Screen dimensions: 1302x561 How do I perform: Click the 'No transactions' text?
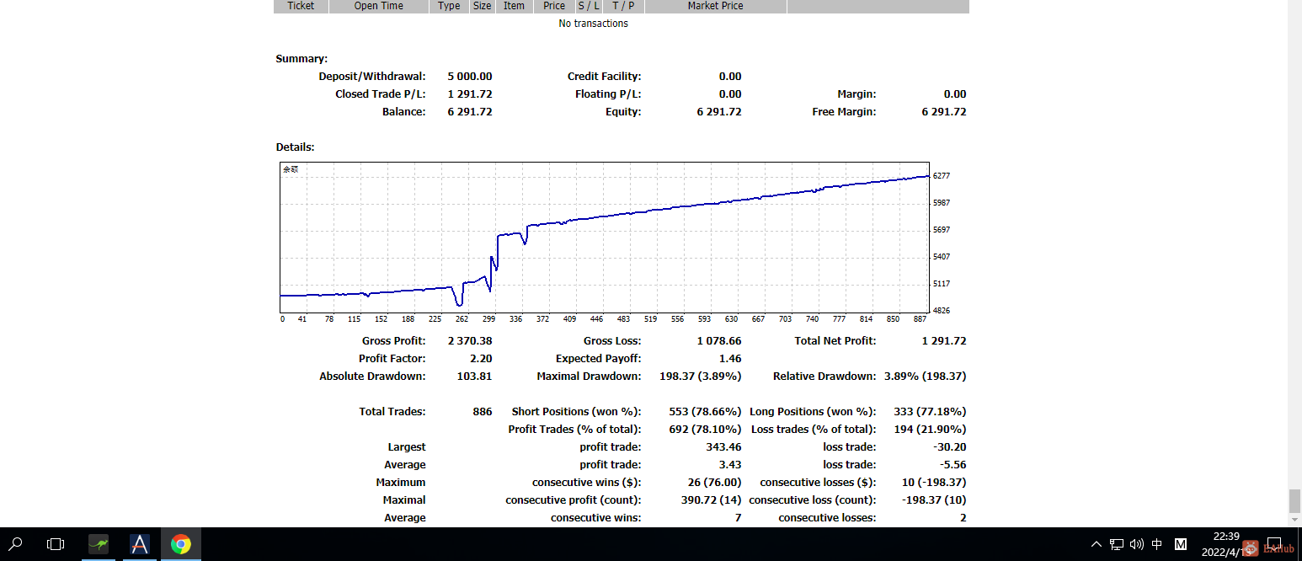[x=593, y=24]
